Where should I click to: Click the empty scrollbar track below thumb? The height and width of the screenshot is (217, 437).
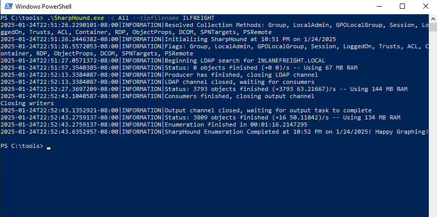click(433, 127)
